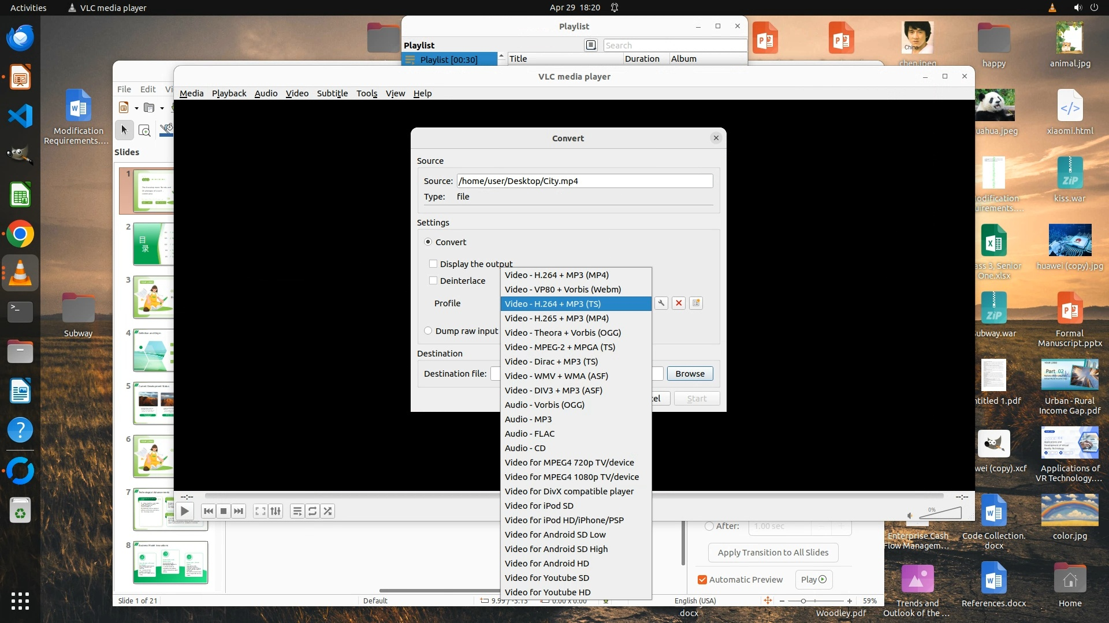
Task: Choose Audio - MP3 from profile list
Action: pos(528,419)
